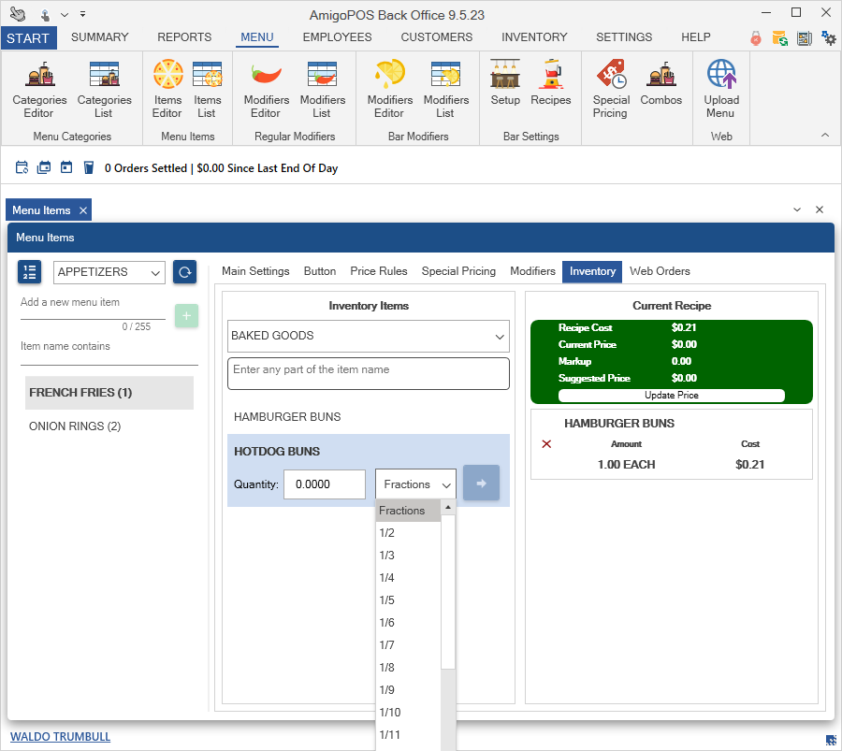Image resolution: width=842 pixels, height=751 pixels.
Task: Switch to the Price Rules tab
Action: click(379, 271)
